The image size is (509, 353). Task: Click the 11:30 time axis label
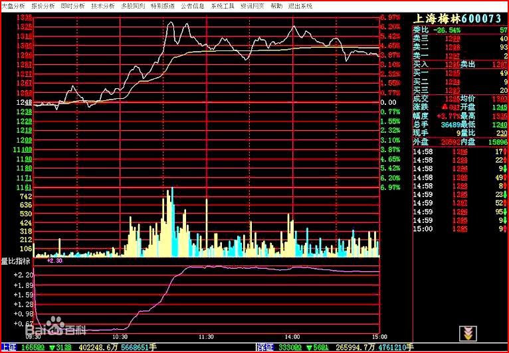pos(207,337)
